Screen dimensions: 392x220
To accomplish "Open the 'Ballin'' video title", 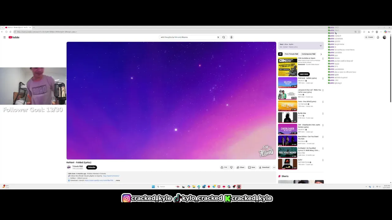I will click(x=300, y=160).
